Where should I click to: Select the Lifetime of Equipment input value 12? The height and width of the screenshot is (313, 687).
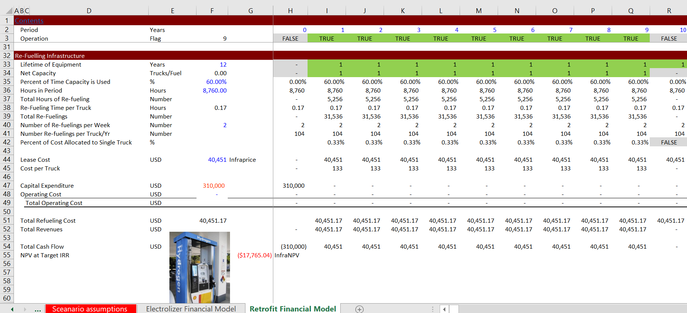(x=223, y=64)
